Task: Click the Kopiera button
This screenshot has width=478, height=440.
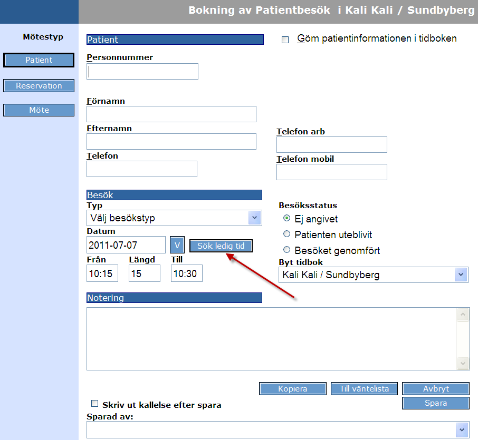Action: click(x=293, y=388)
